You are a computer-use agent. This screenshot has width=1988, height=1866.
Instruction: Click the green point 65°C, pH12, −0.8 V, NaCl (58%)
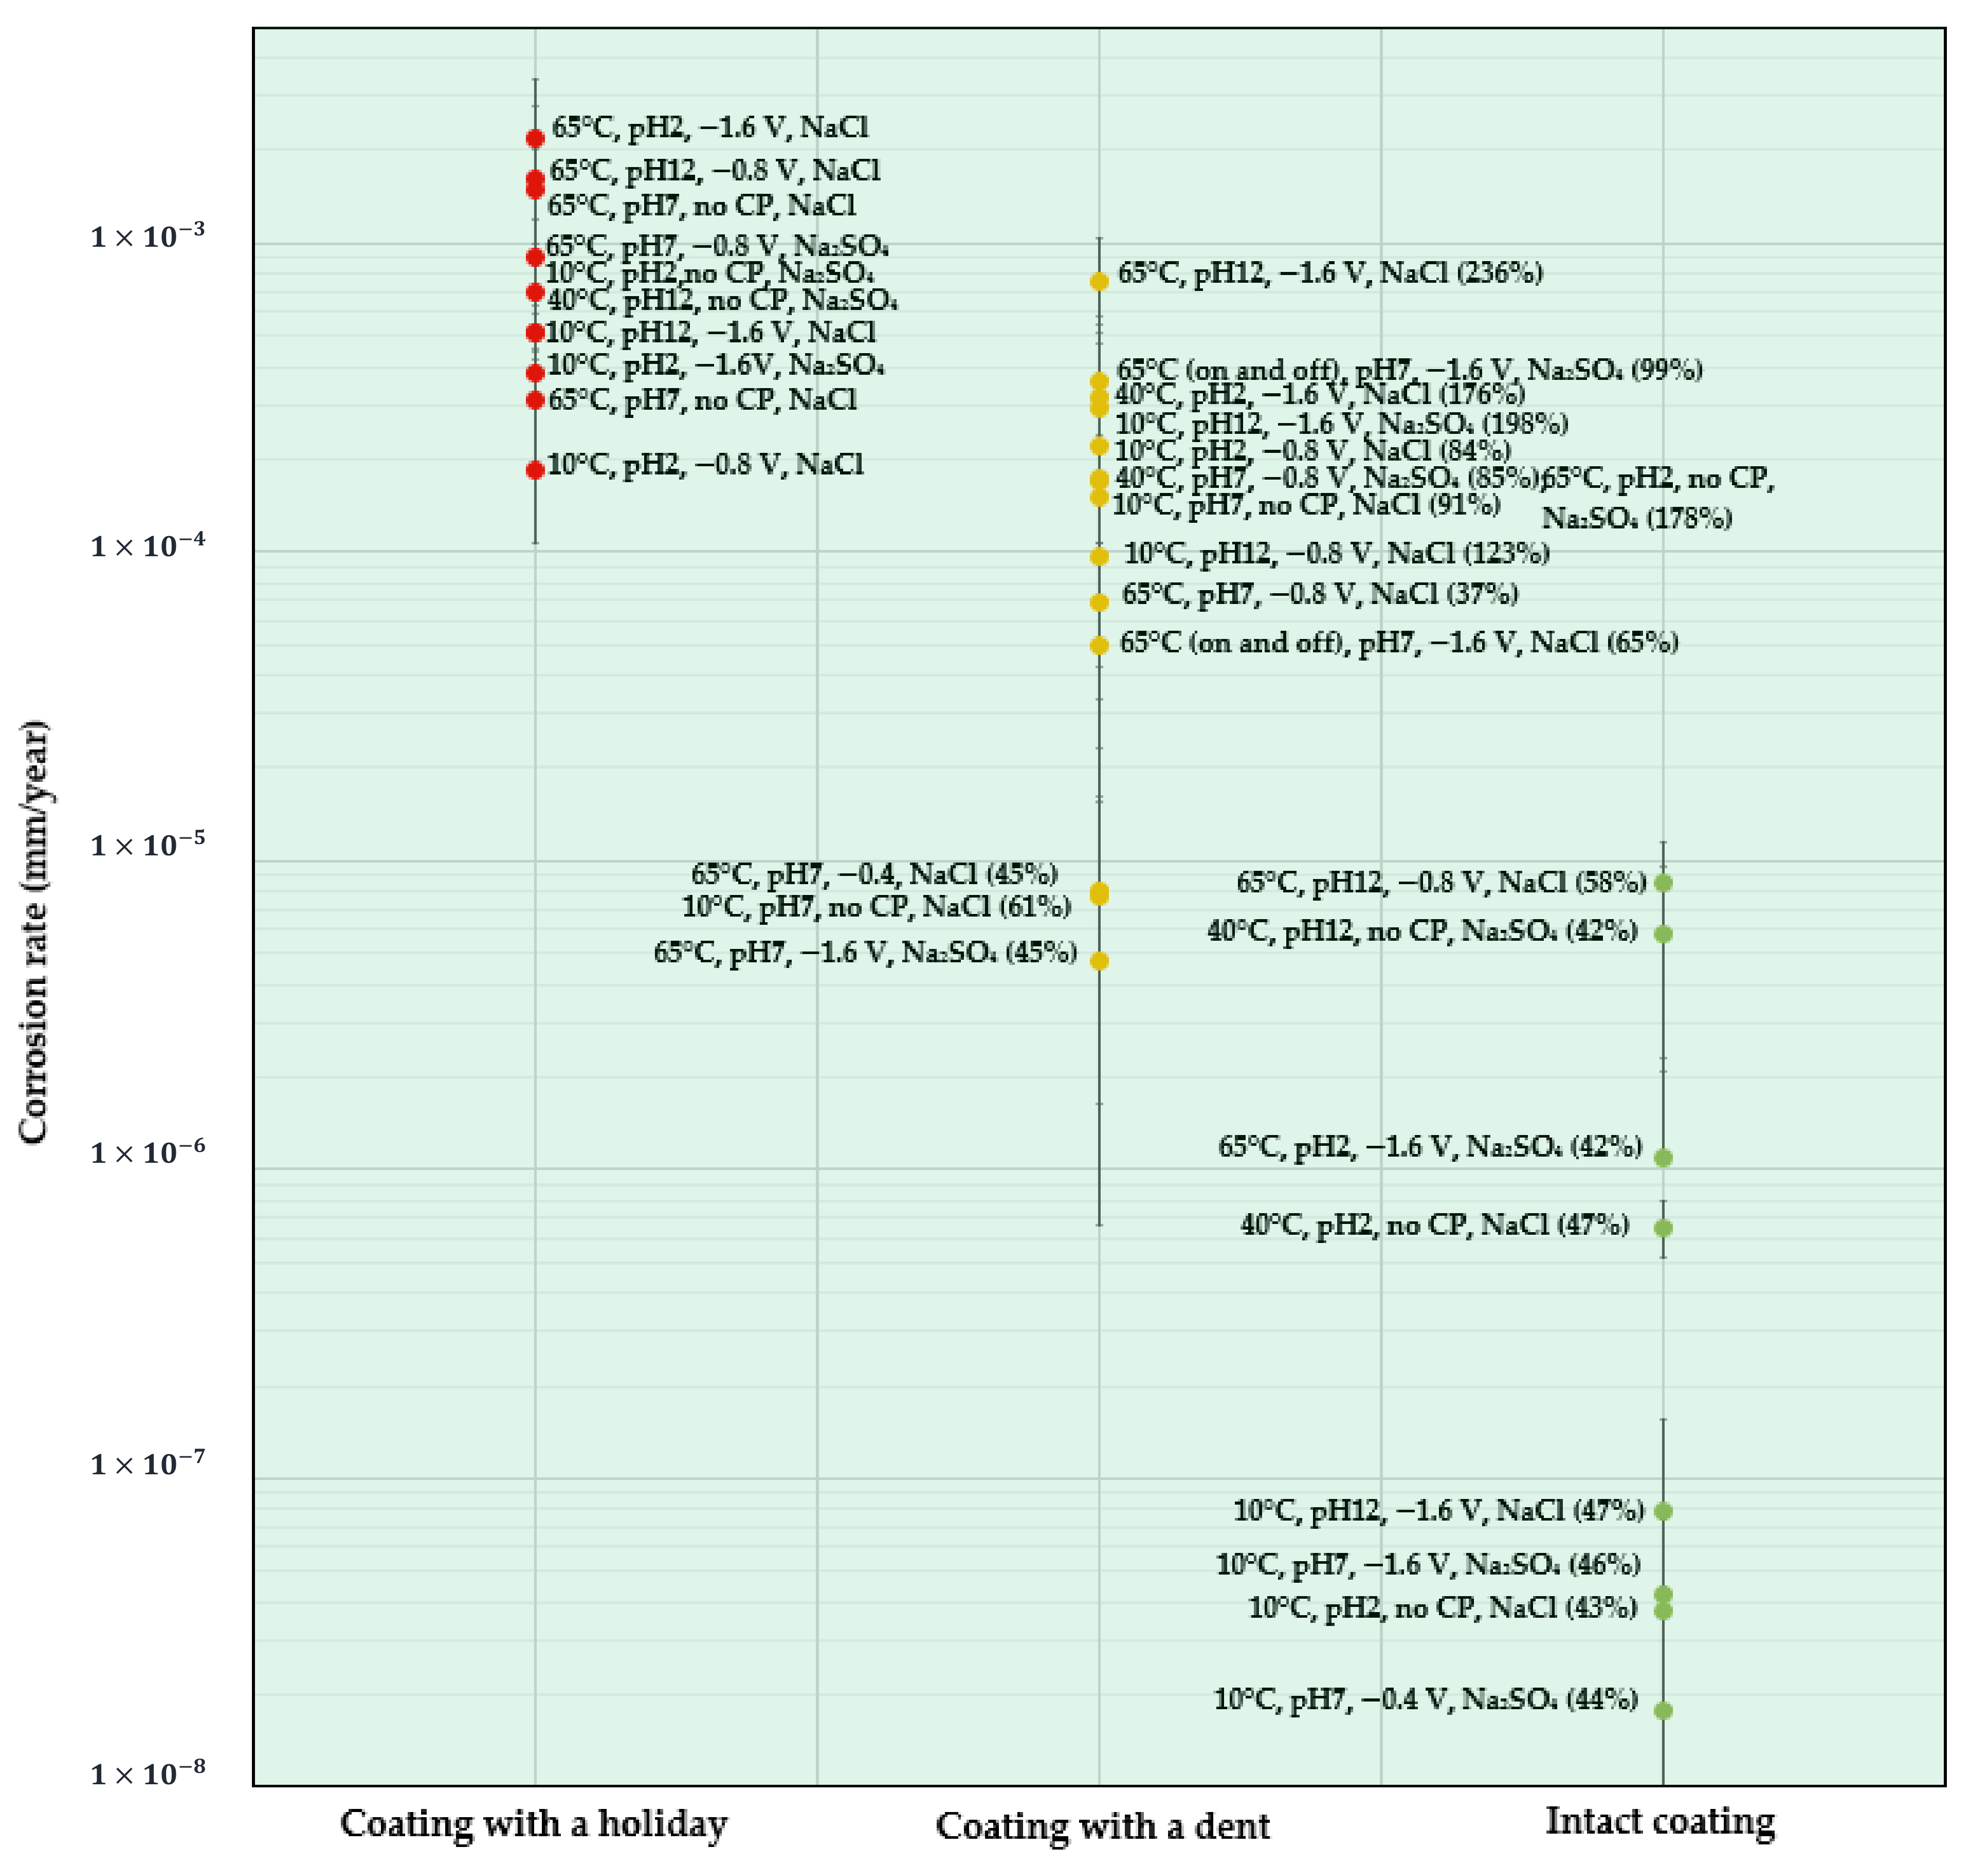coord(1663,882)
